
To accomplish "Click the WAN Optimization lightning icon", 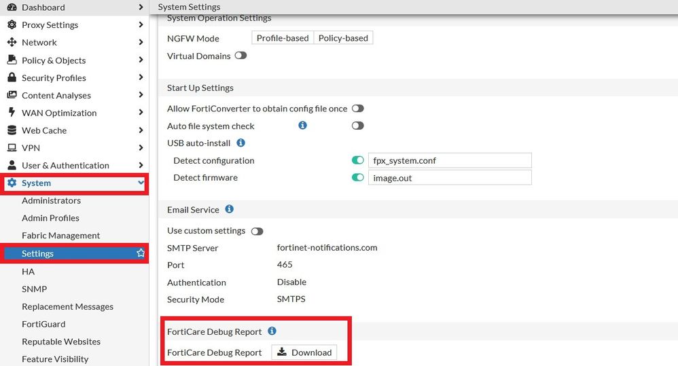I will (x=12, y=113).
